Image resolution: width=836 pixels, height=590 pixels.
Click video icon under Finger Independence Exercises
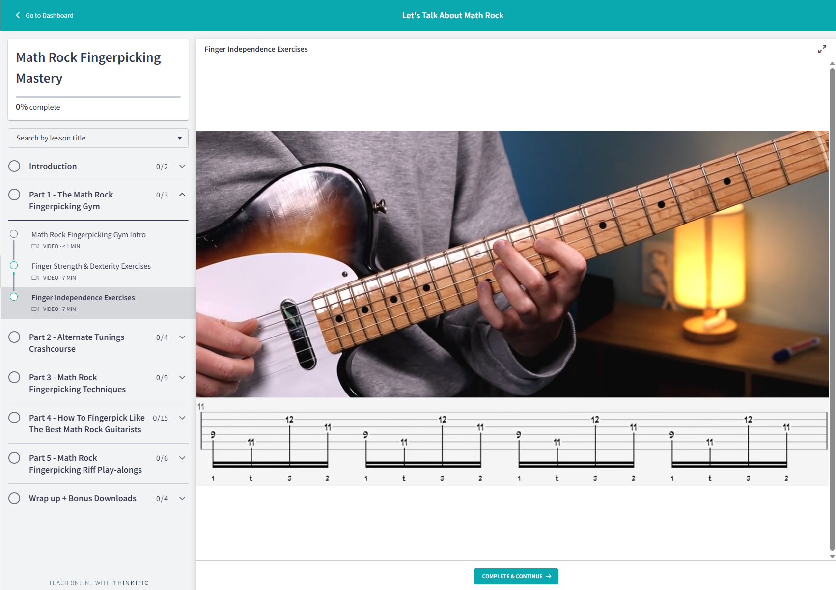35,309
